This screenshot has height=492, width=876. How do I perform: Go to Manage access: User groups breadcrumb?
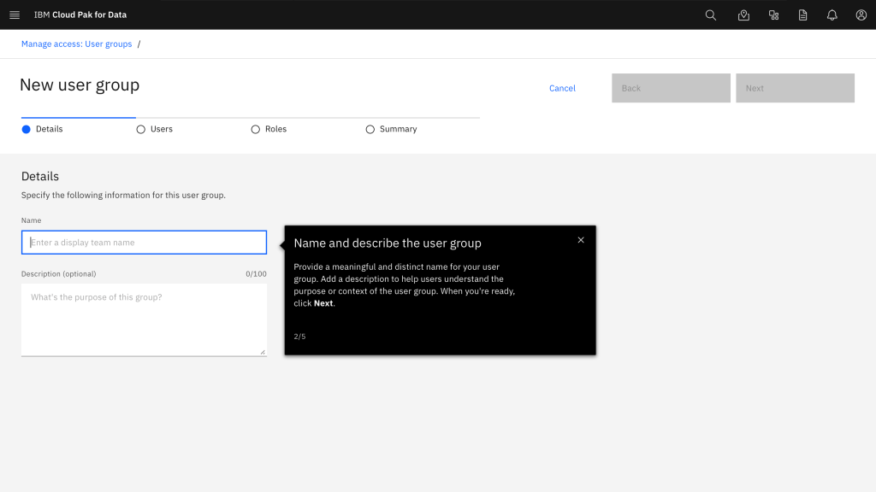pyautogui.click(x=76, y=44)
